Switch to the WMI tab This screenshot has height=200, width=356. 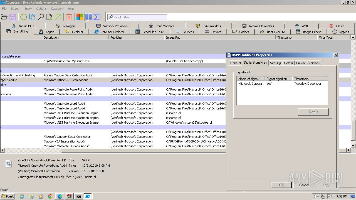(301, 26)
